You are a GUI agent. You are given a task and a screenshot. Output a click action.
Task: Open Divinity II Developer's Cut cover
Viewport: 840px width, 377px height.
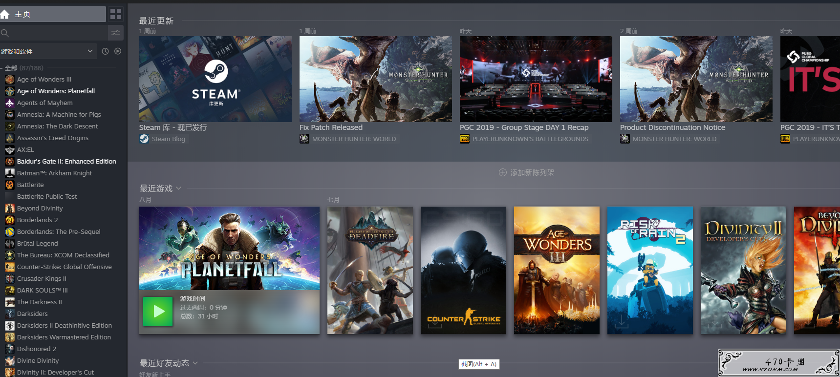743,271
